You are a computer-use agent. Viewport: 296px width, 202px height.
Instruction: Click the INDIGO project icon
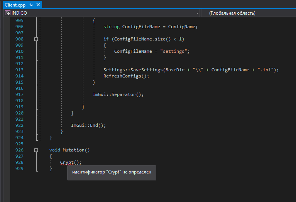[7, 13]
